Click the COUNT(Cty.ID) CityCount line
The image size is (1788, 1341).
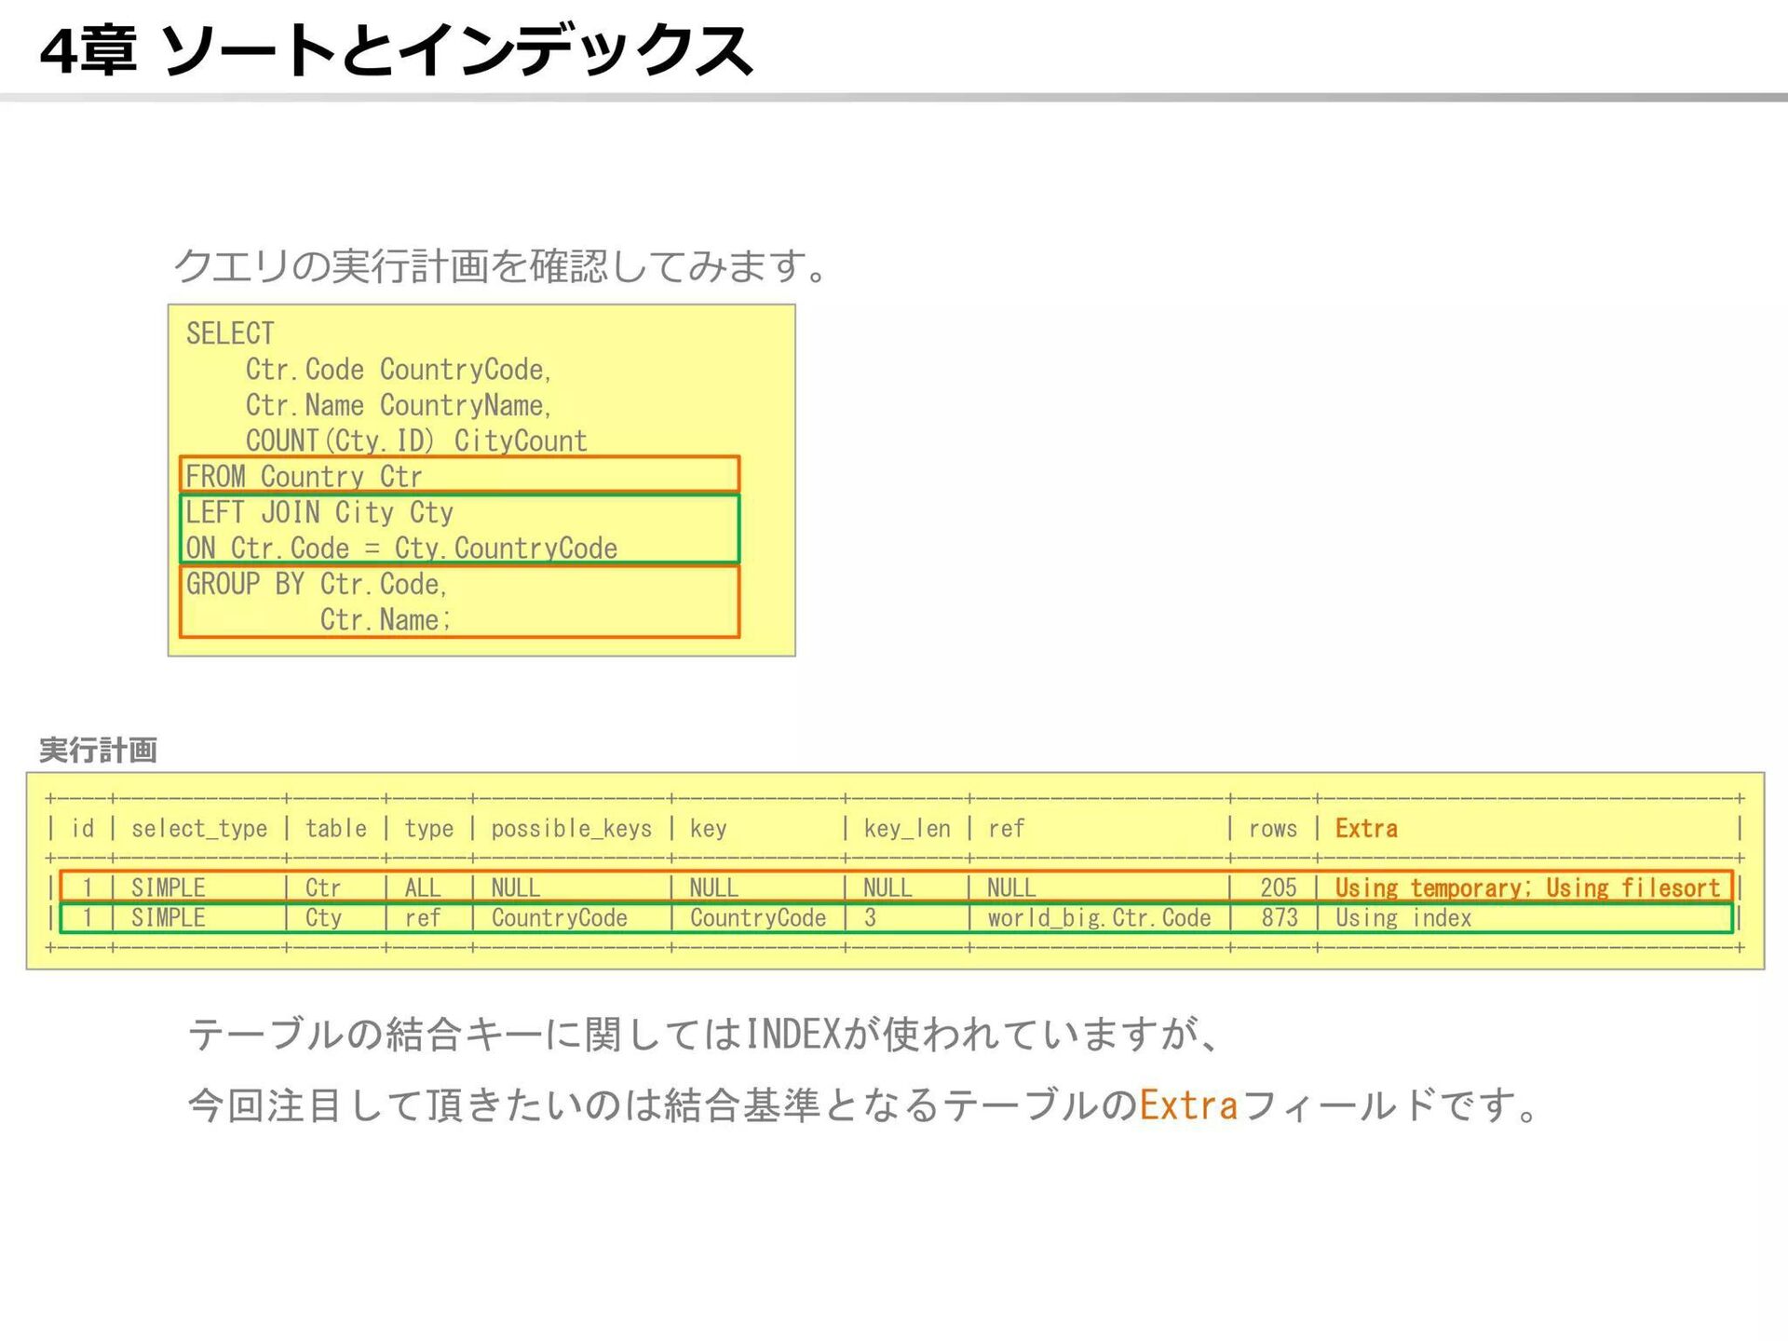[x=416, y=440]
